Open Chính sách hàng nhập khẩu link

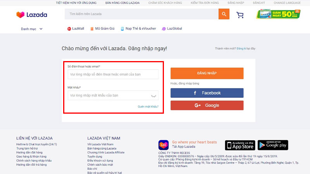34,160
